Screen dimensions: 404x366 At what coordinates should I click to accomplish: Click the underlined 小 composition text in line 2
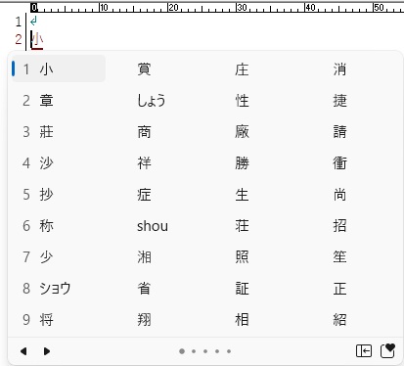coord(37,40)
